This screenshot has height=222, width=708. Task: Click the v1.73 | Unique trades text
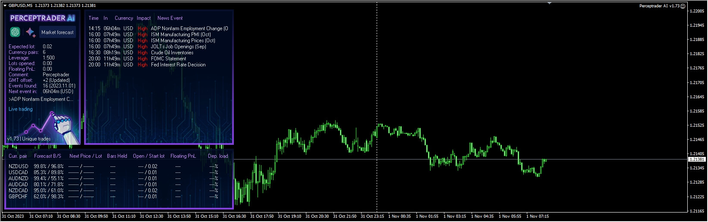(29, 139)
